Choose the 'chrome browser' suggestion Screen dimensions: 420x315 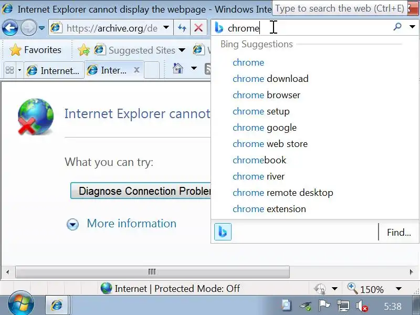click(267, 95)
